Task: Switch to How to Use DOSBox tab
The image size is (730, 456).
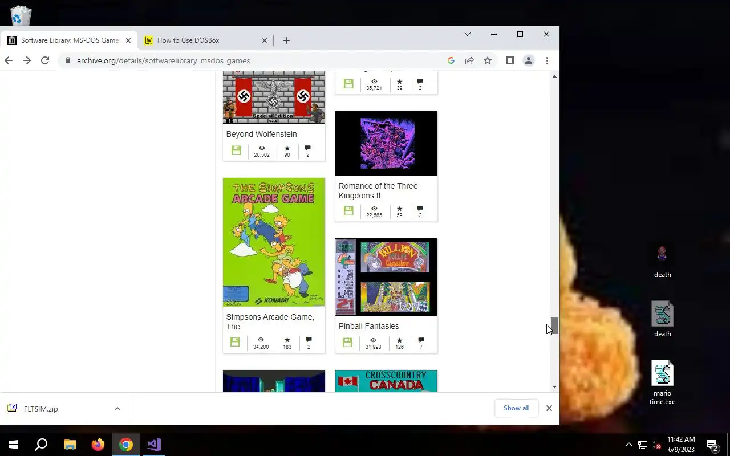Action: tap(205, 40)
